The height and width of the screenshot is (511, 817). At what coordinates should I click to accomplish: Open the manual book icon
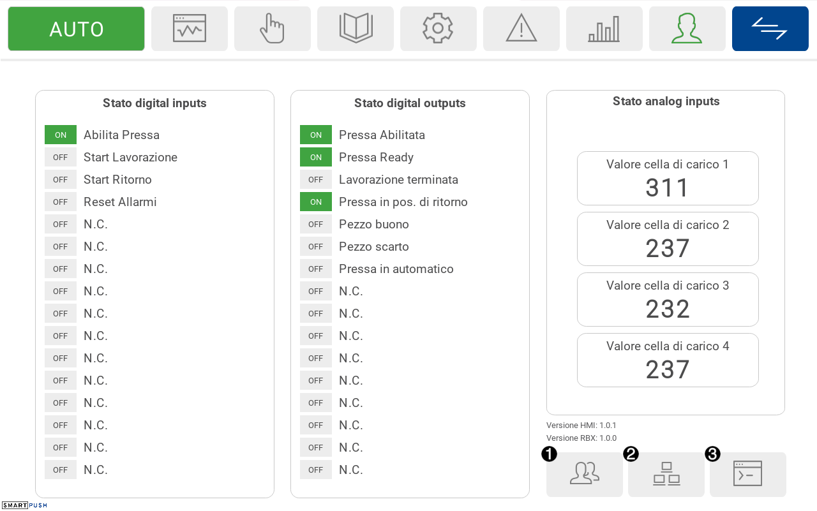click(356, 29)
